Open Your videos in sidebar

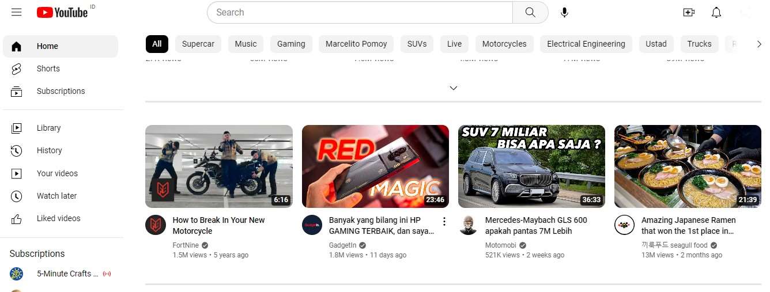click(61, 173)
